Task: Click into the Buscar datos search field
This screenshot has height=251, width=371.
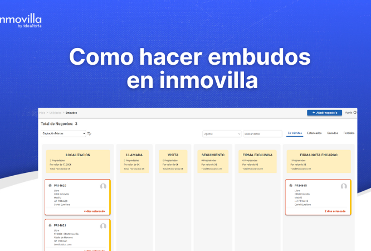Action: [x=263, y=134]
